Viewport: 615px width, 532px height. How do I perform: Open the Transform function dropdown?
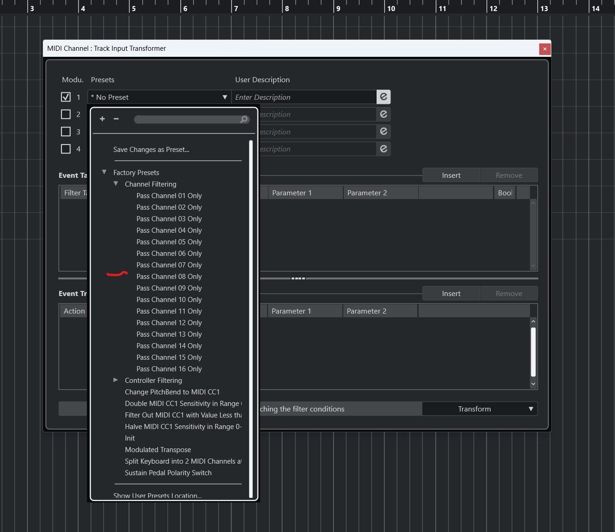point(480,409)
